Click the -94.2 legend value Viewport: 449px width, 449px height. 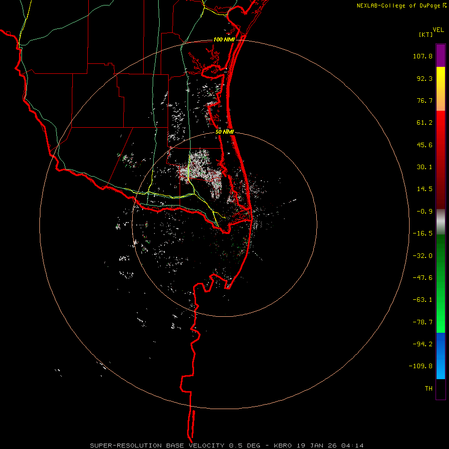[x=423, y=344]
